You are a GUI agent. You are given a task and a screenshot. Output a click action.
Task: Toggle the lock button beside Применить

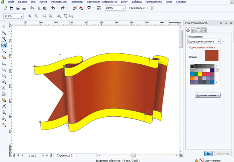pos(208,154)
